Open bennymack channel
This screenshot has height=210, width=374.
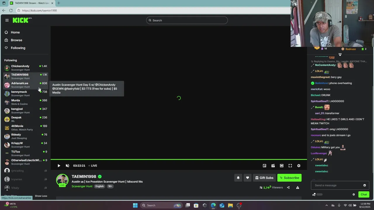(26, 94)
